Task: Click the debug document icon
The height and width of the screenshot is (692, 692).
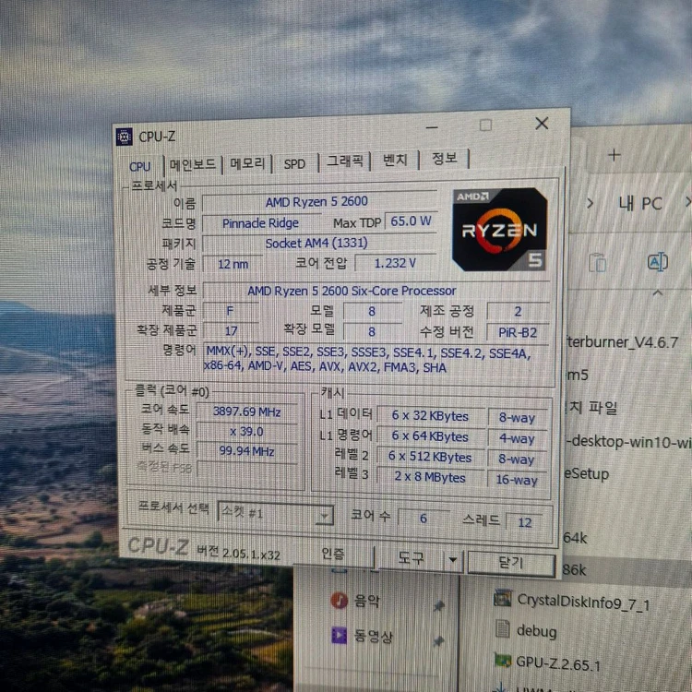Action: pos(502,629)
